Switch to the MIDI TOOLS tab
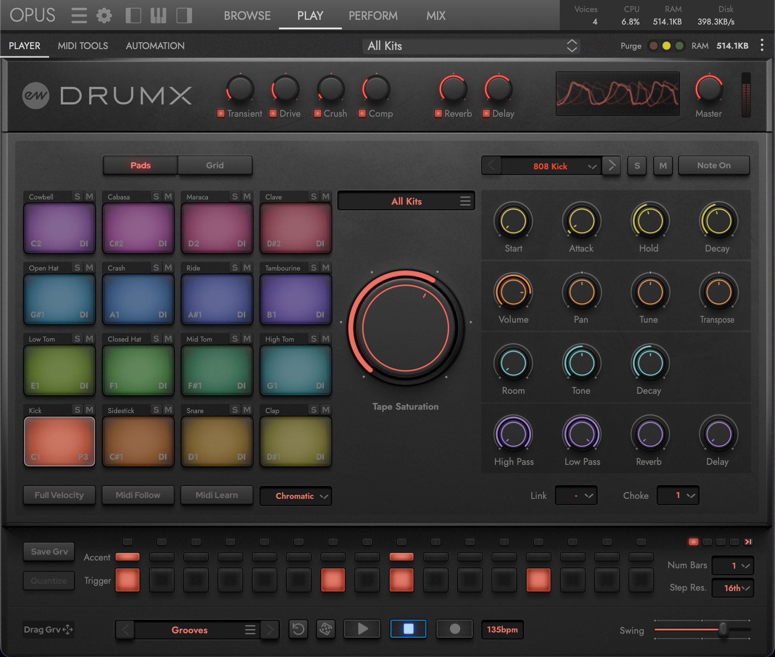The width and height of the screenshot is (775, 657). coord(83,46)
